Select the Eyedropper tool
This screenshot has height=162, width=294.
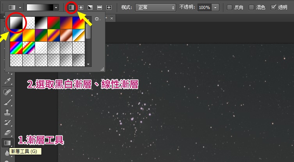7,82
